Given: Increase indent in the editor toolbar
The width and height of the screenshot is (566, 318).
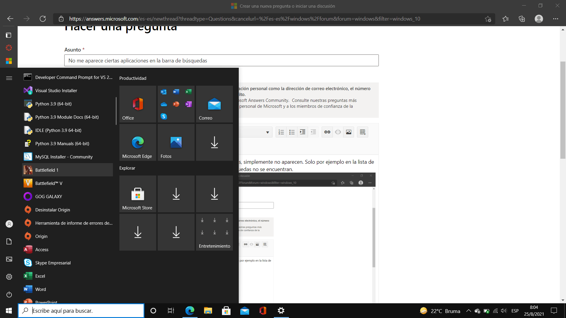Looking at the screenshot, I should click(302, 132).
